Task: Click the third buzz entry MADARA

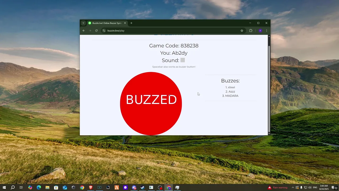Action: (x=230, y=96)
